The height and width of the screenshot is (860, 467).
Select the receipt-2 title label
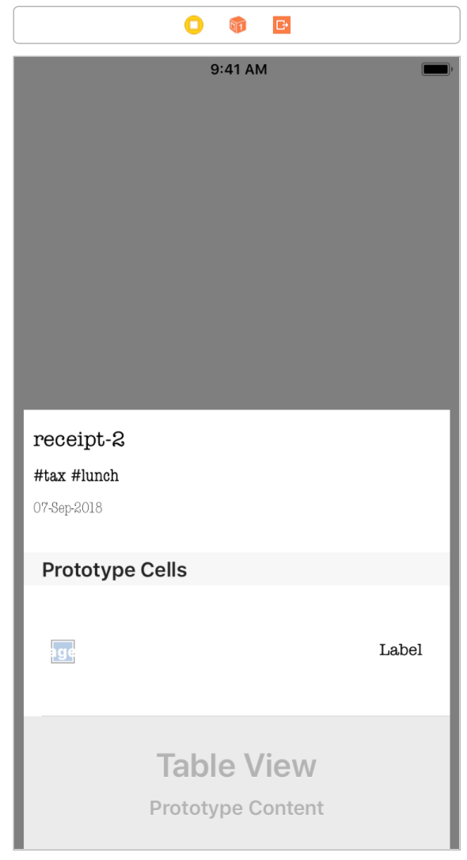click(79, 440)
